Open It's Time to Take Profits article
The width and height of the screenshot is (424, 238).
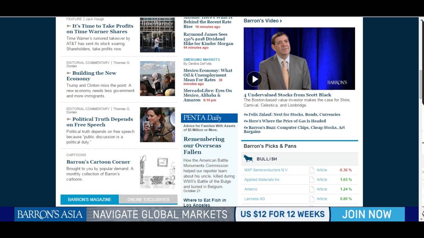[100, 29]
